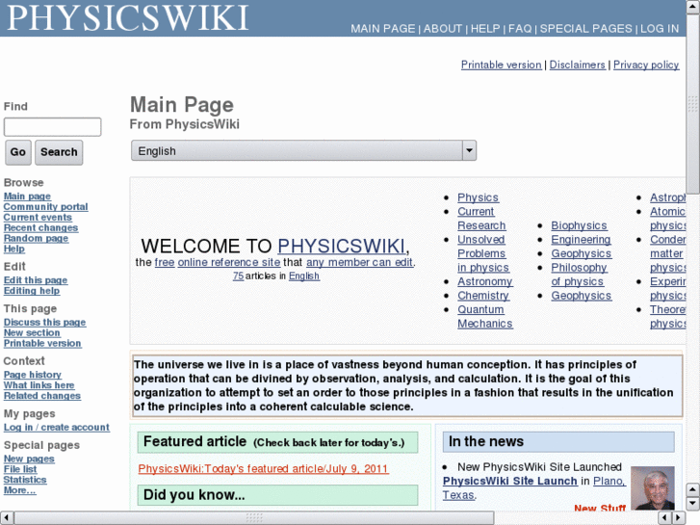Open HELP in the header menu
This screenshot has height=525, width=700.
pos(485,29)
